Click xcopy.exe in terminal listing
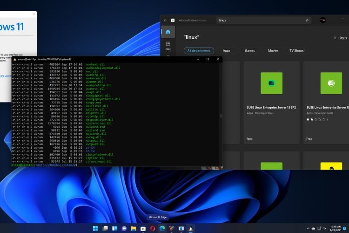This screenshot has height=233, width=349. 94,103
